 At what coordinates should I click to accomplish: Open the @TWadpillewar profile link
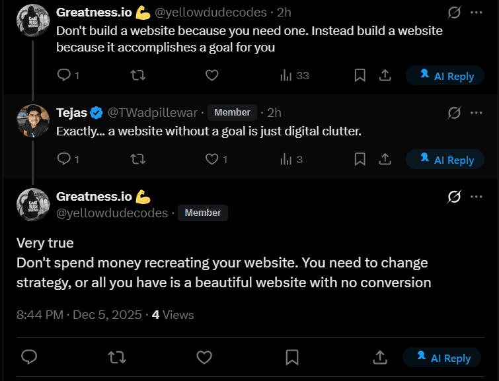click(153, 112)
